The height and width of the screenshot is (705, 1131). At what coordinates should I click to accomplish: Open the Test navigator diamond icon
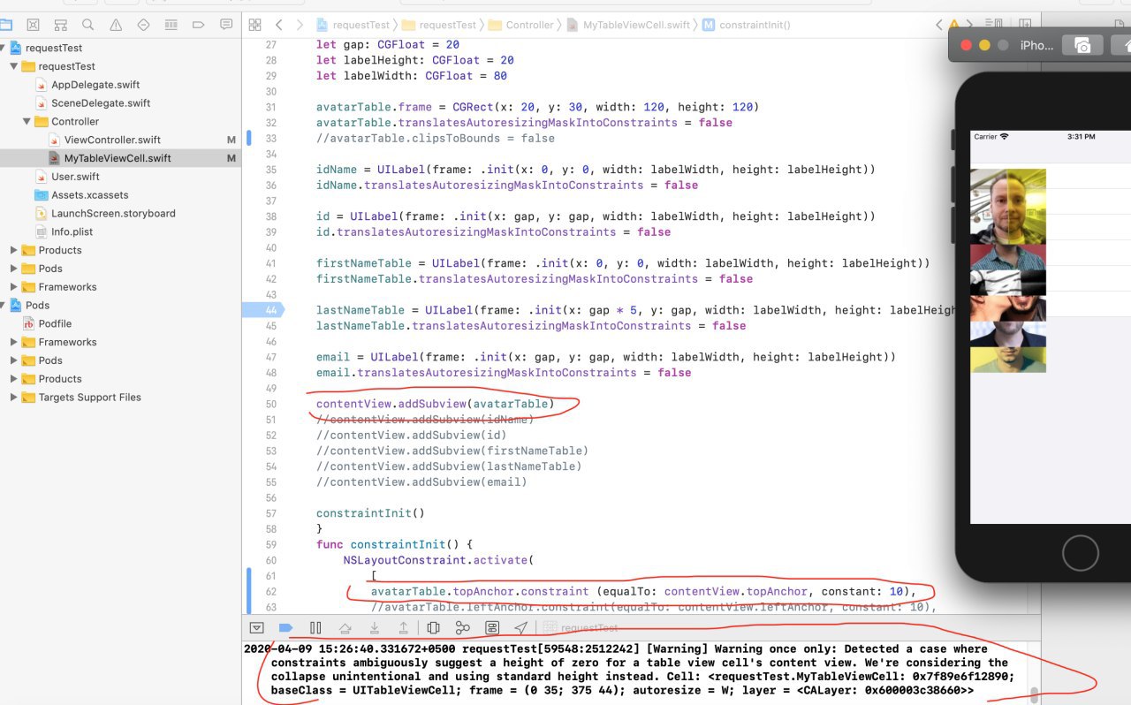(143, 25)
